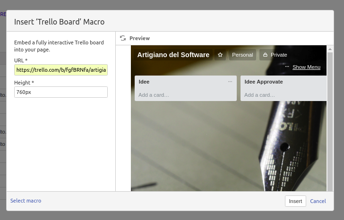This screenshot has height=220, width=344.
Task: Focus the URL input field
Action: click(x=61, y=70)
